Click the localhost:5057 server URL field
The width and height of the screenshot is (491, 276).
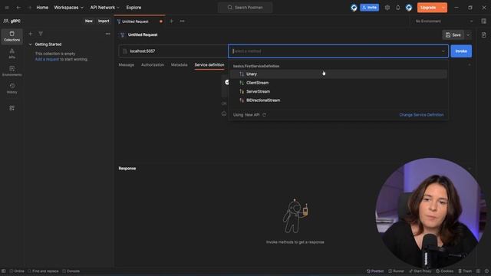(173, 51)
